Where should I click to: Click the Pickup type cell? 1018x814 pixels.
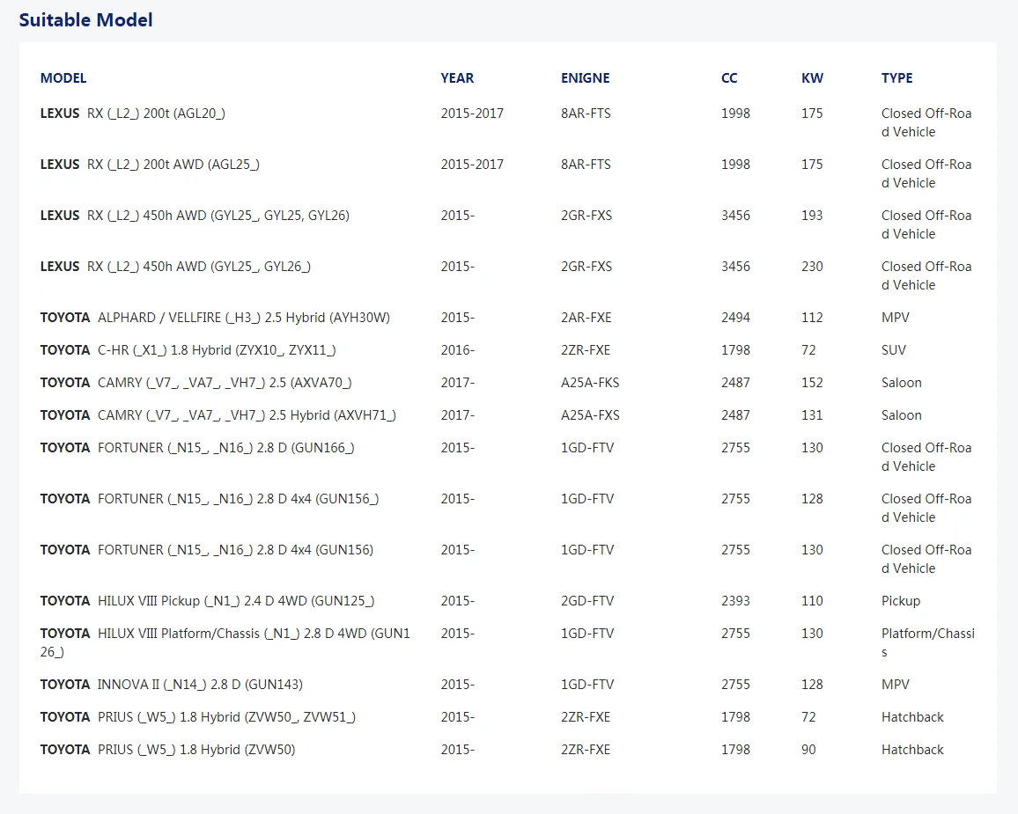tap(901, 601)
